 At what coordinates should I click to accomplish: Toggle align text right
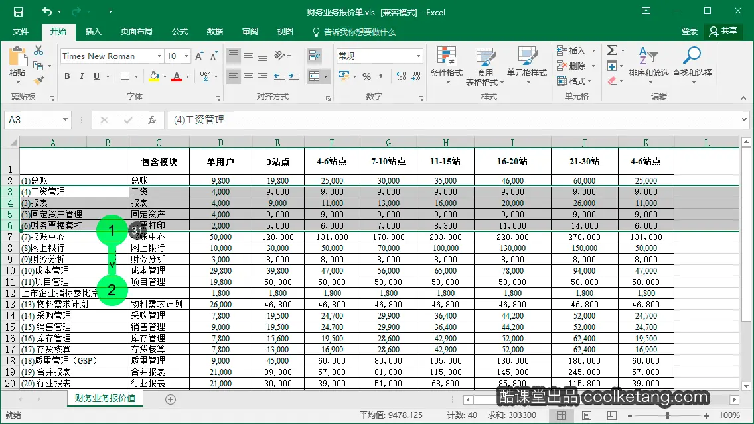(x=263, y=76)
